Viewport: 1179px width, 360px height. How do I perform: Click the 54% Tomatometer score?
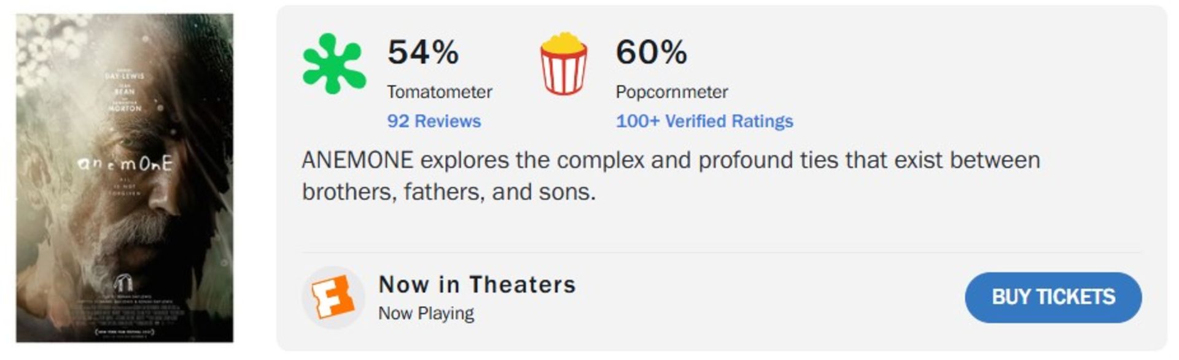pos(422,52)
